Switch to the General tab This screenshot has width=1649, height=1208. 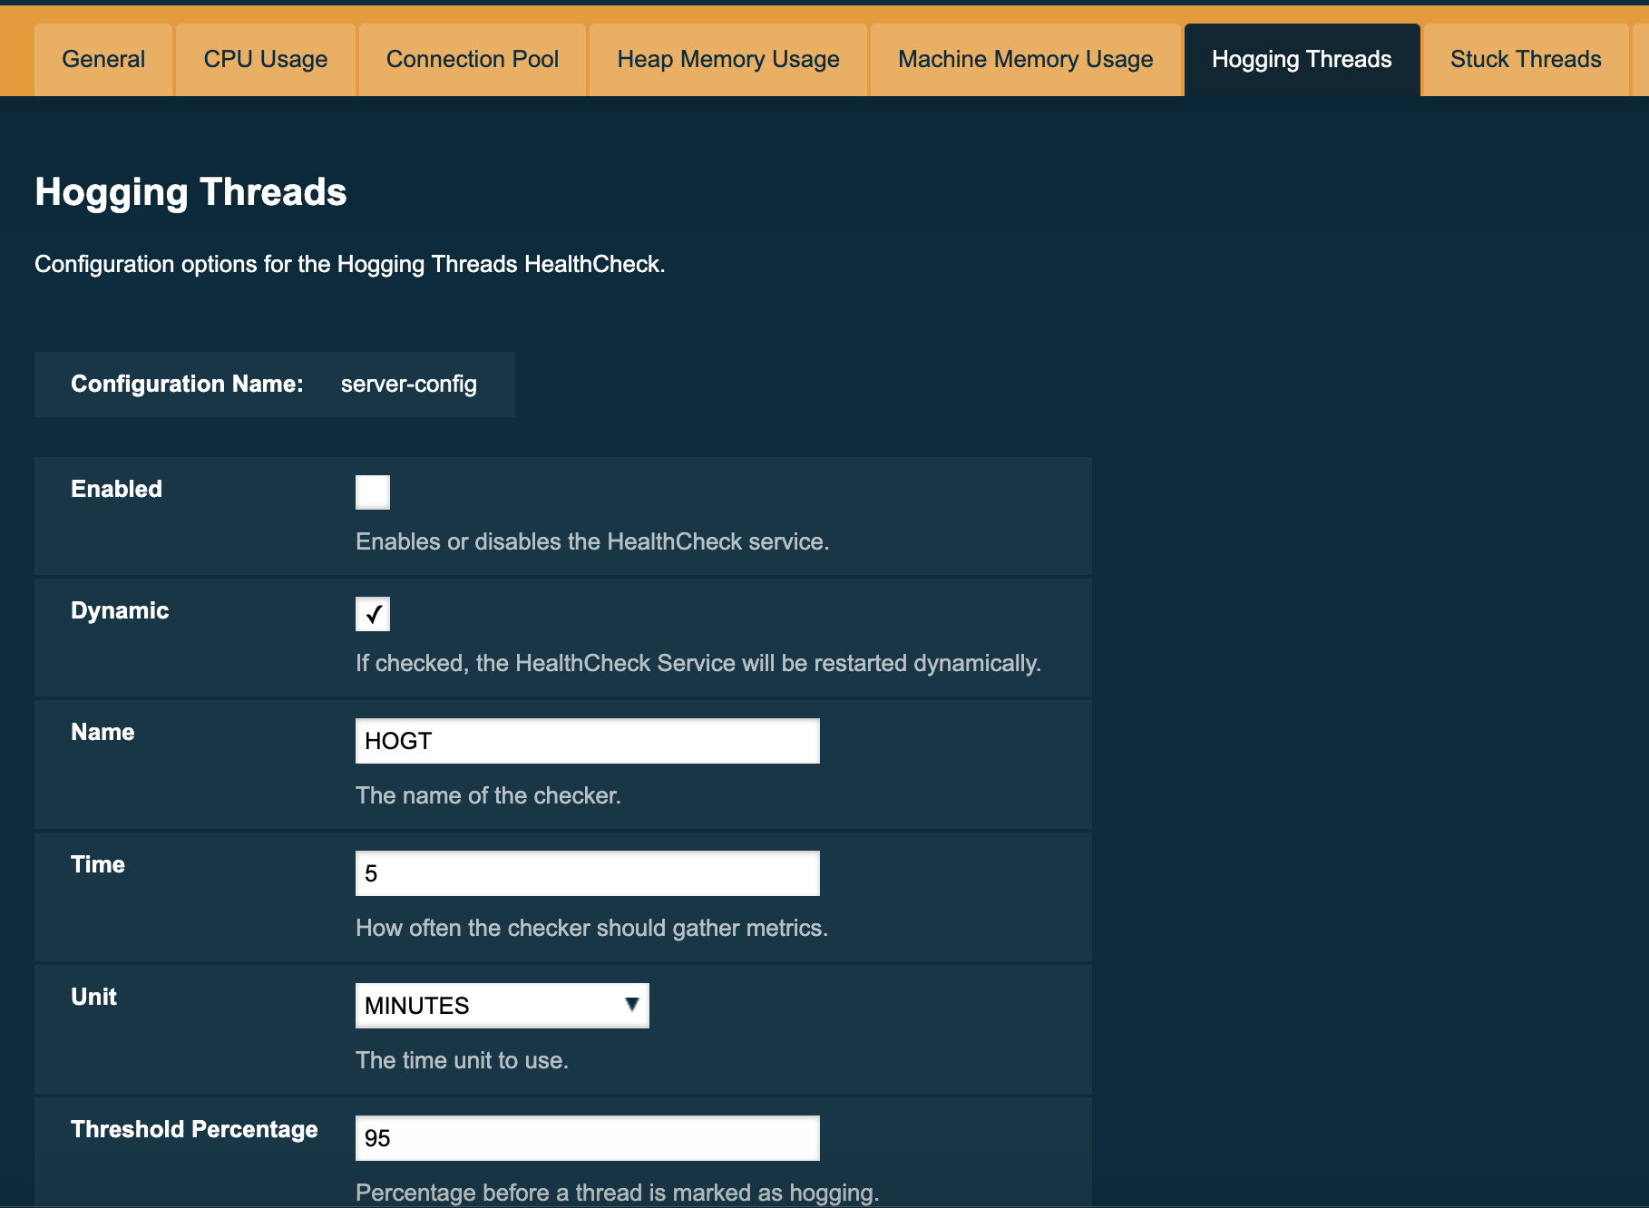(x=102, y=58)
